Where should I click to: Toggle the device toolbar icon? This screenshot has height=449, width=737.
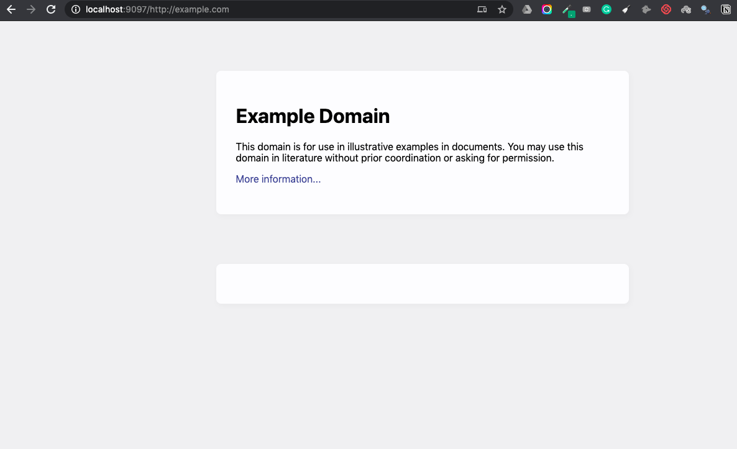click(x=482, y=9)
